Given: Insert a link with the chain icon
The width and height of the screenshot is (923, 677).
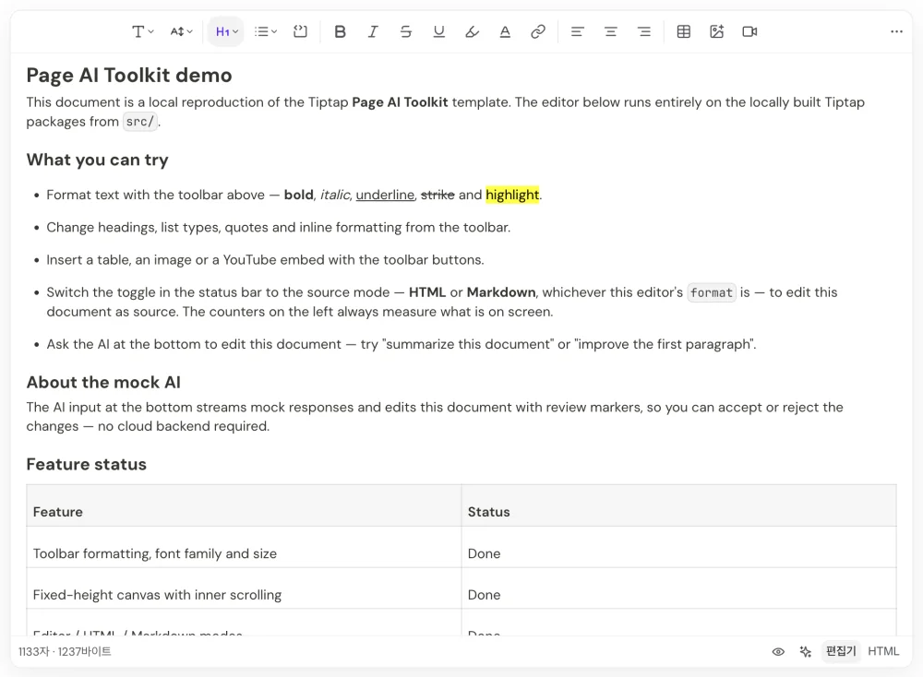Looking at the screenshot, I should tap(537, 31).
